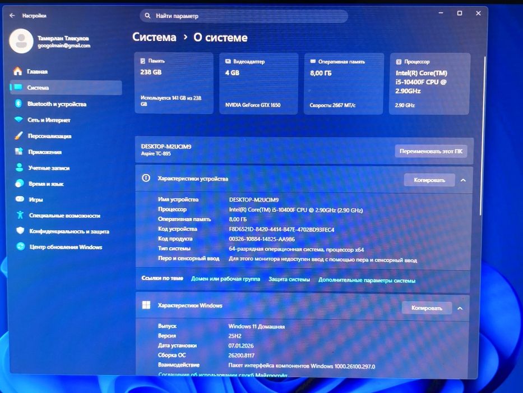This screenshot has height=393, width=523.
Task: Click the Память storage card icon
Action: pos(143,61)
